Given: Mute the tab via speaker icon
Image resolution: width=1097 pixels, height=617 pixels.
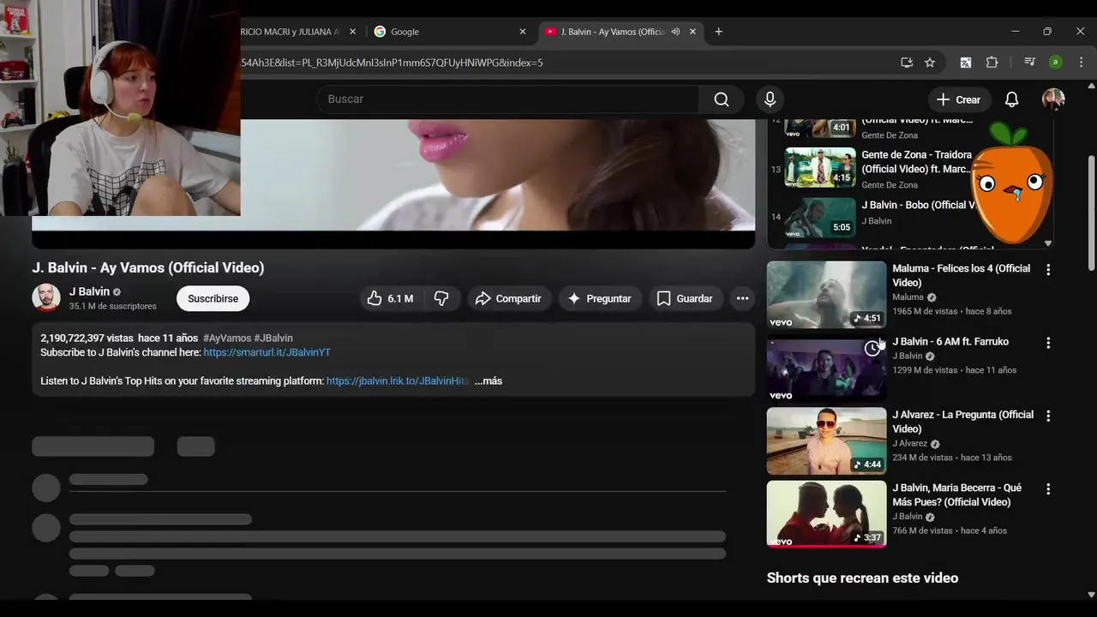Looking at the screenshot, I should 675,32.
